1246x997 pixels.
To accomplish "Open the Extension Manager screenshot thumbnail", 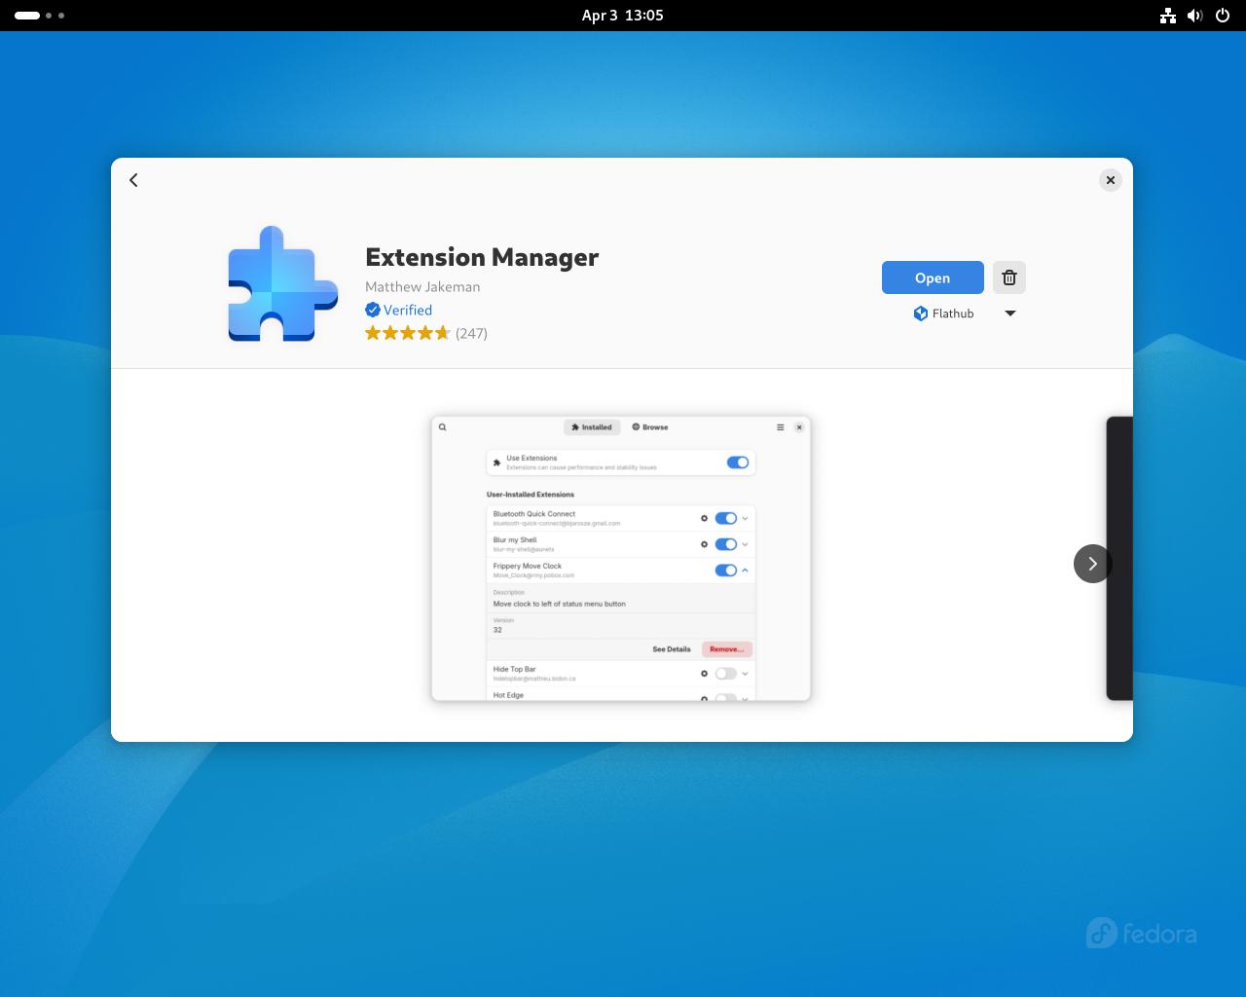I will 621,559.
